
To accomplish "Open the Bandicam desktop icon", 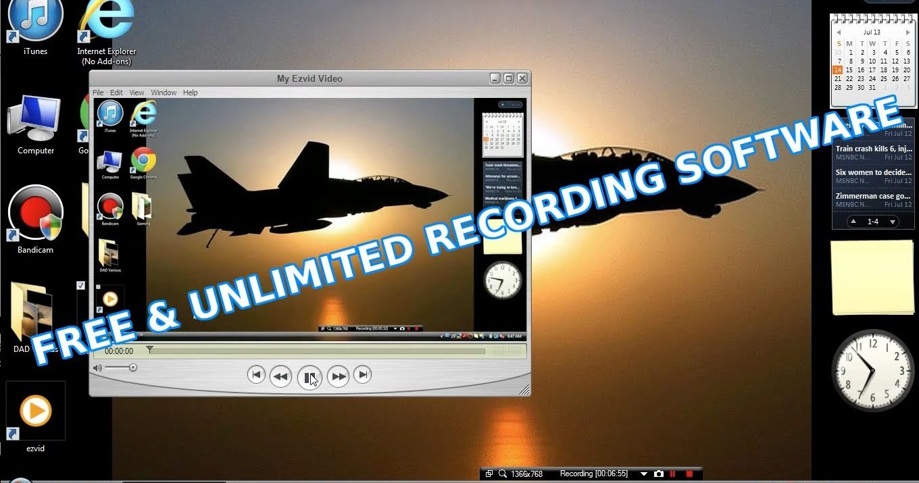I will [x=35, y=214].
